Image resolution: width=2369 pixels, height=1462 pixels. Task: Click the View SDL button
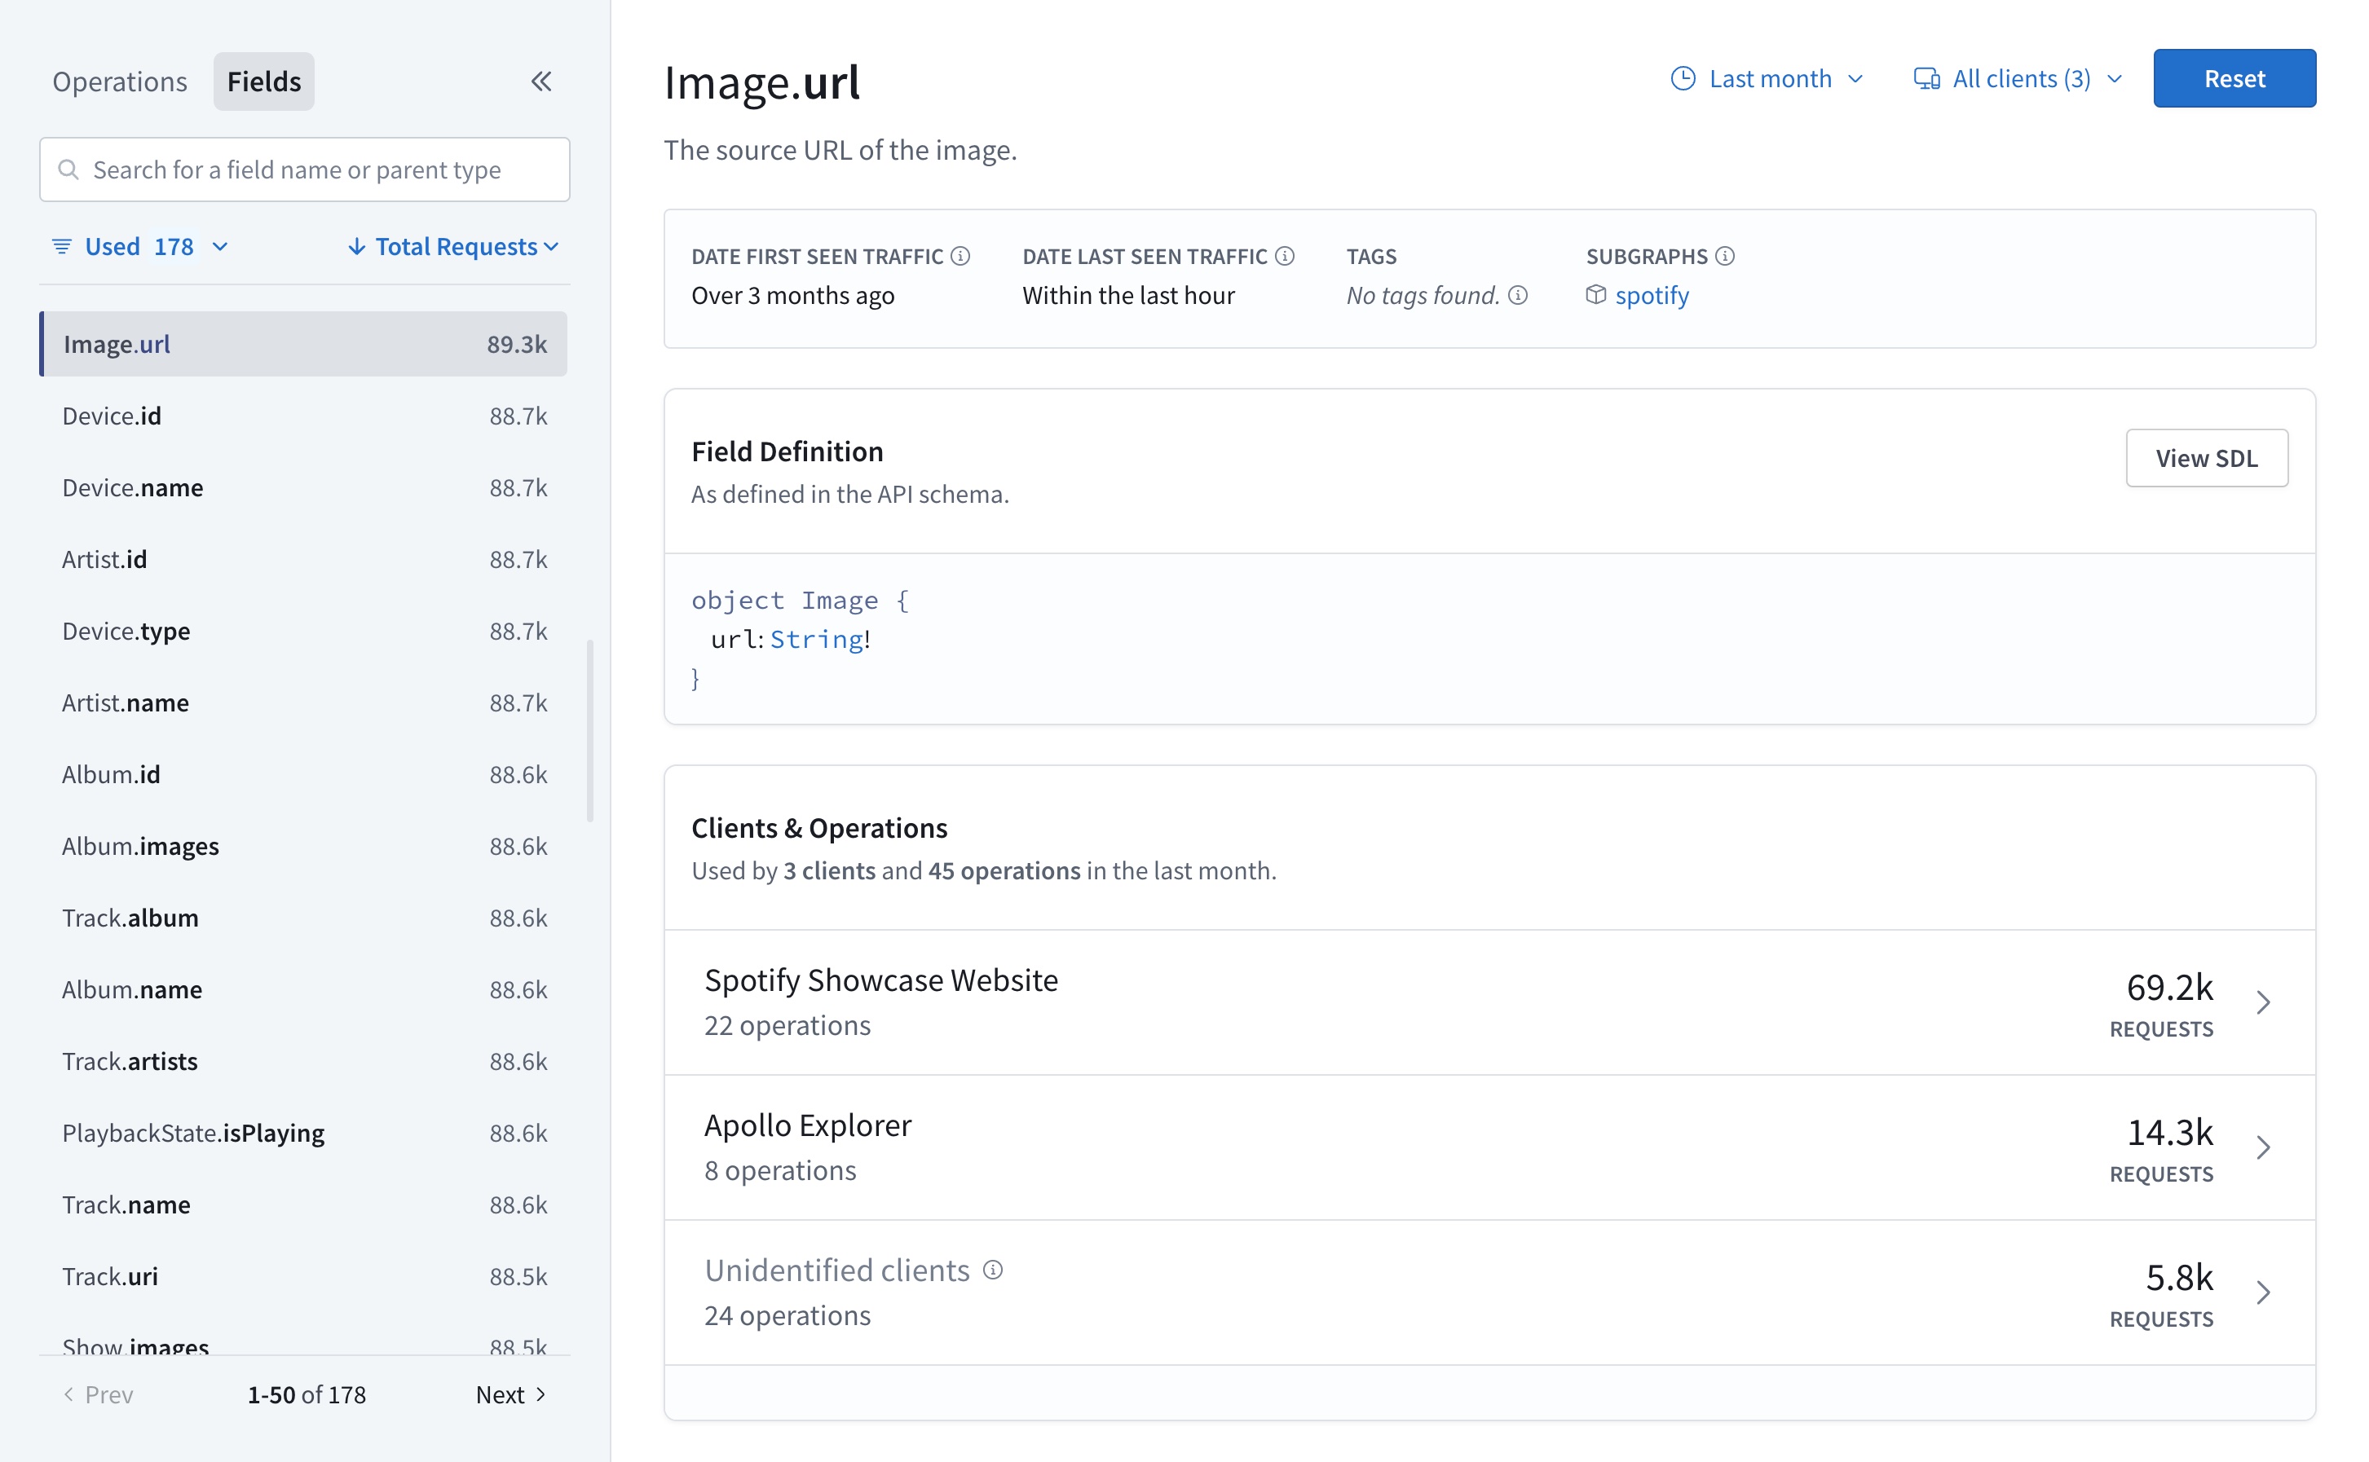pos(2207,457)
